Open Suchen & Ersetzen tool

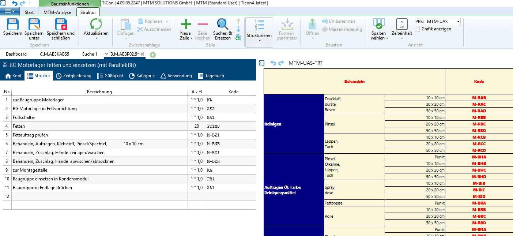(x=222, y=25)
